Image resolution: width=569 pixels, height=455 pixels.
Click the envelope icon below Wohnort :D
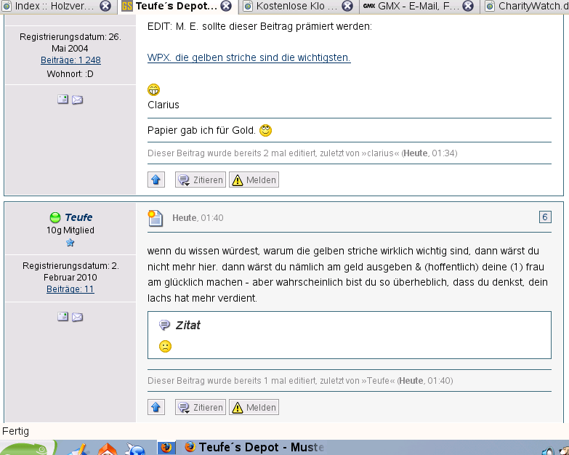click(77, 100)
